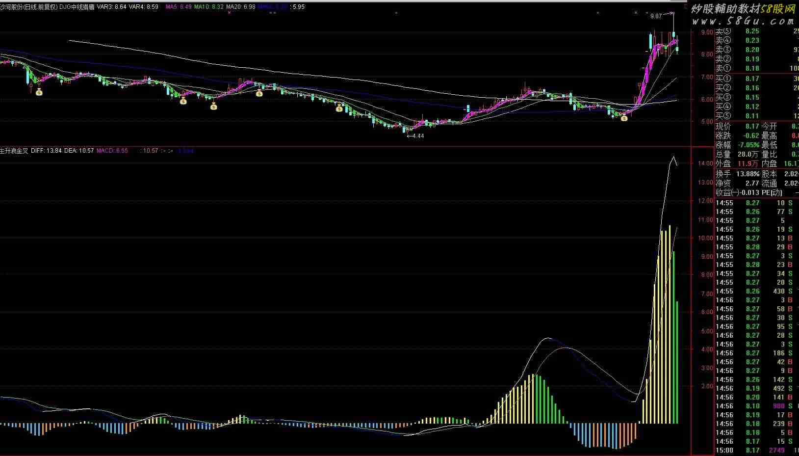
Task: Select the 买⑤ bid row at 8.11
Action: 757,116
